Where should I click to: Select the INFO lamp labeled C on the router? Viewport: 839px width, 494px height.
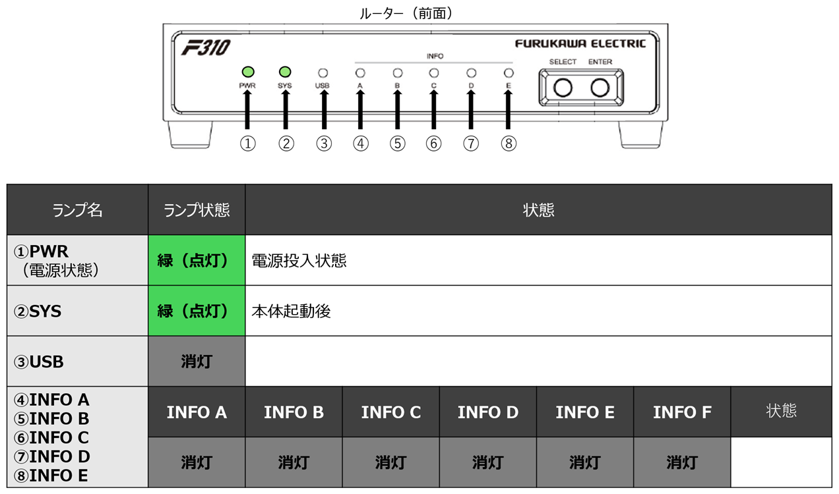tap(434, 72)
